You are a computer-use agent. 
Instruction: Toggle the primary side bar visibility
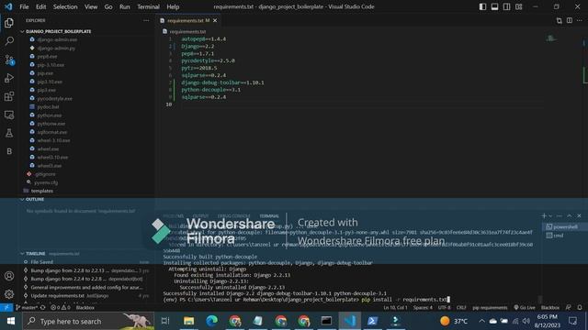482,6
